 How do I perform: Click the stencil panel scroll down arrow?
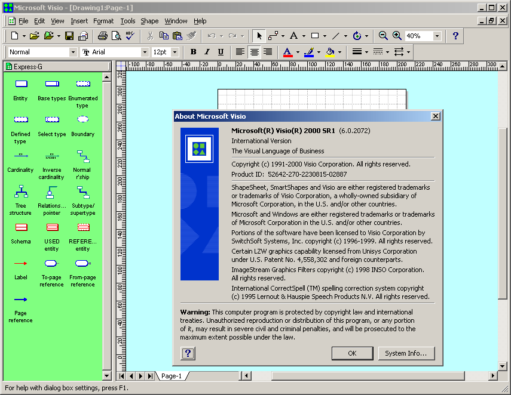[x=106, y=376]
